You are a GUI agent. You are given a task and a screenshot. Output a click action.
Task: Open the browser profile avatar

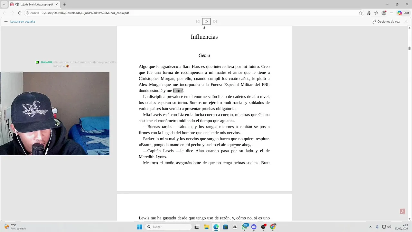tap(384, 13)
